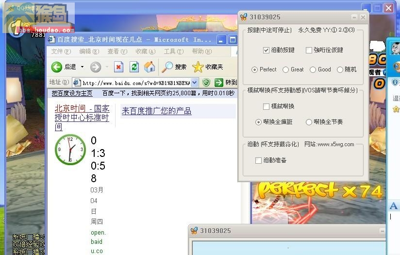Click butterfly icon of lower 31039025 window
This screenshot has height=255, width=400.
tap(194, 231)
